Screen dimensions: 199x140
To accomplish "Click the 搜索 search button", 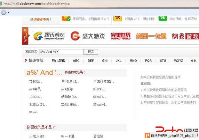I will pyautogui.click(x=91, y=52).
